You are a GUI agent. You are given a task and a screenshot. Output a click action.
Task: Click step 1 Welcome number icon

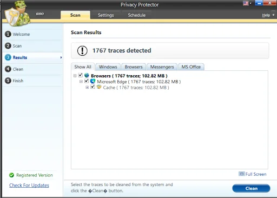8,34
